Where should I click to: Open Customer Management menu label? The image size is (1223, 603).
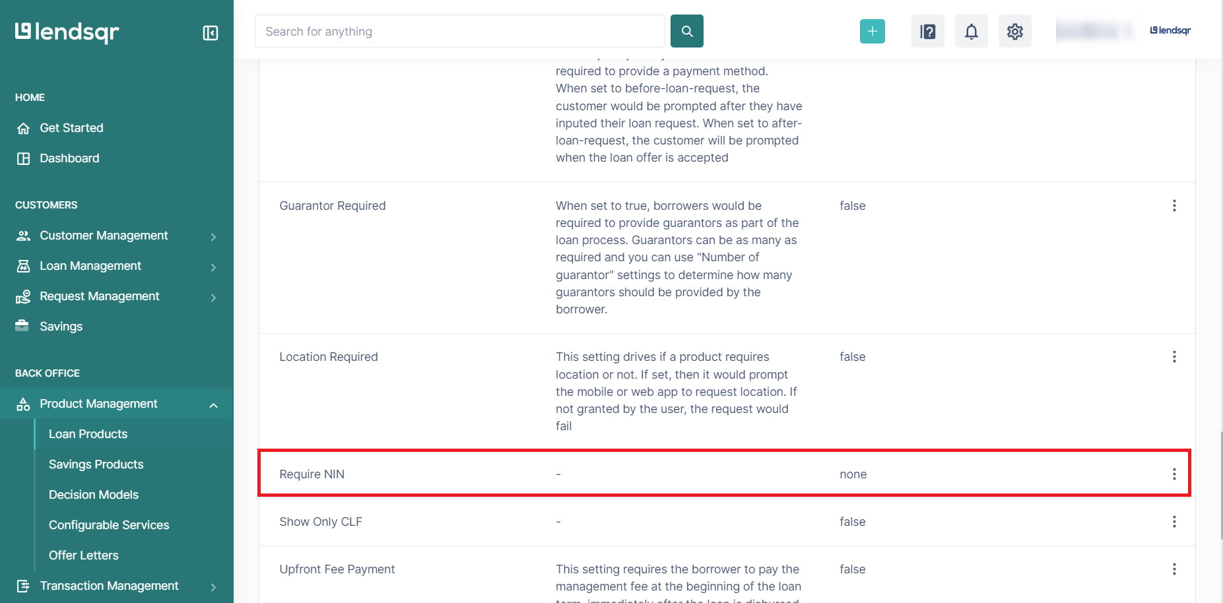104,236
